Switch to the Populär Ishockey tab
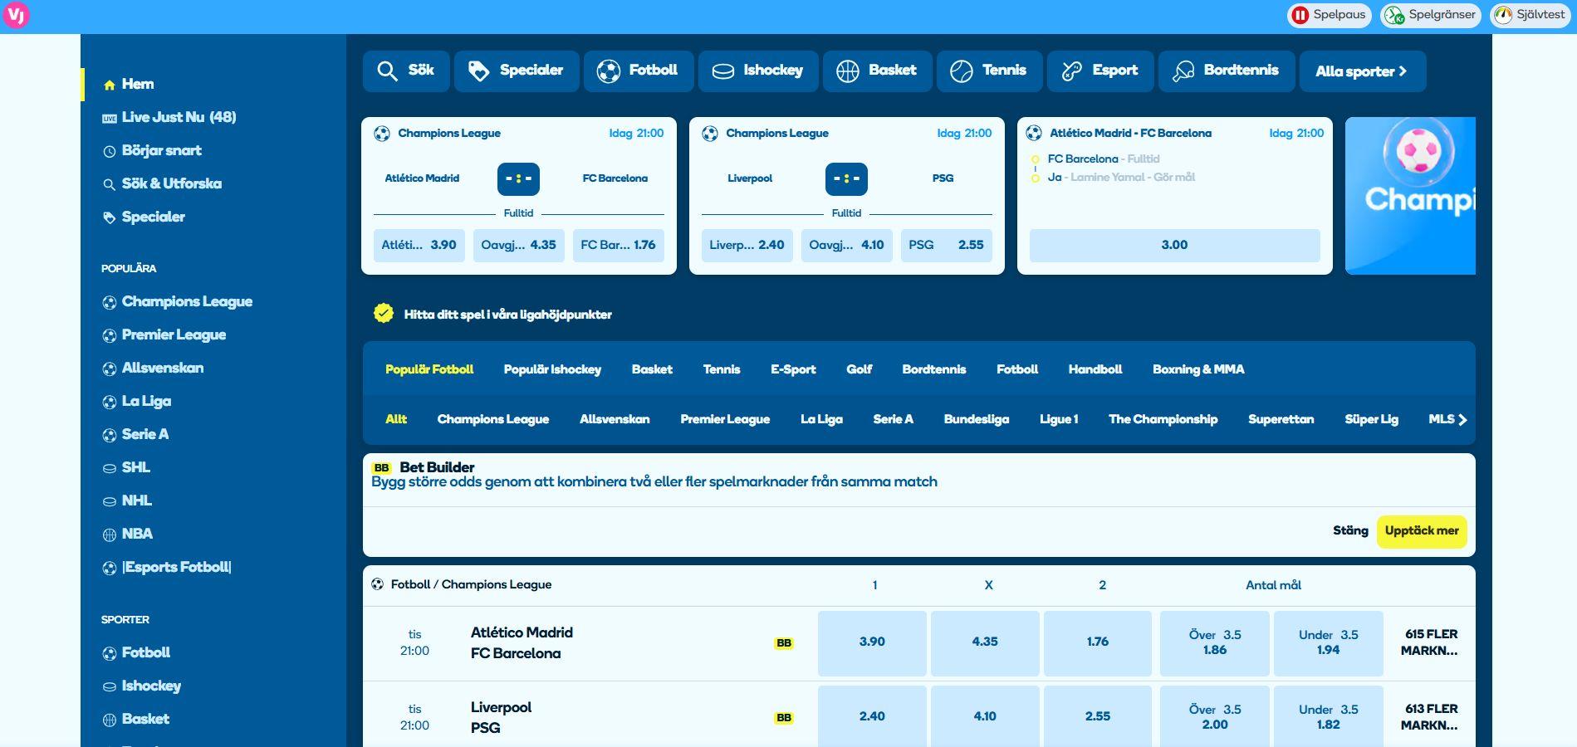 551,369
